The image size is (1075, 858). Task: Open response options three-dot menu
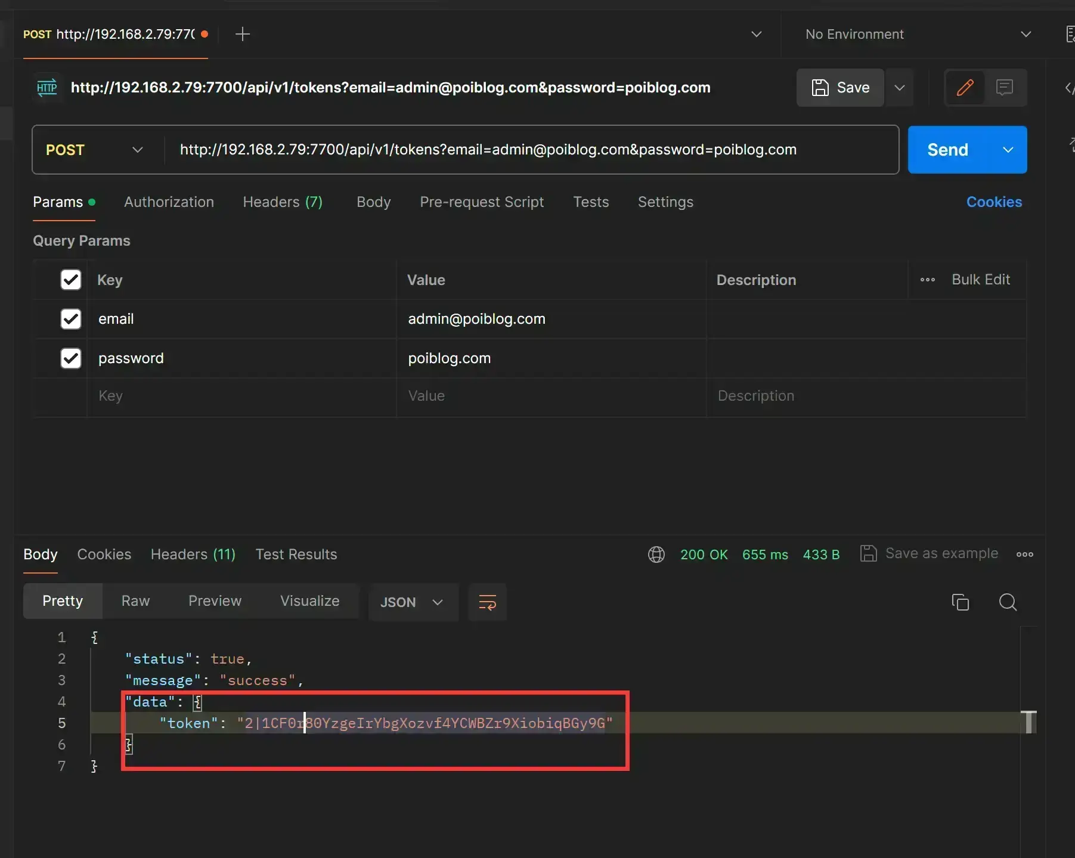[x=1024, y=554]
